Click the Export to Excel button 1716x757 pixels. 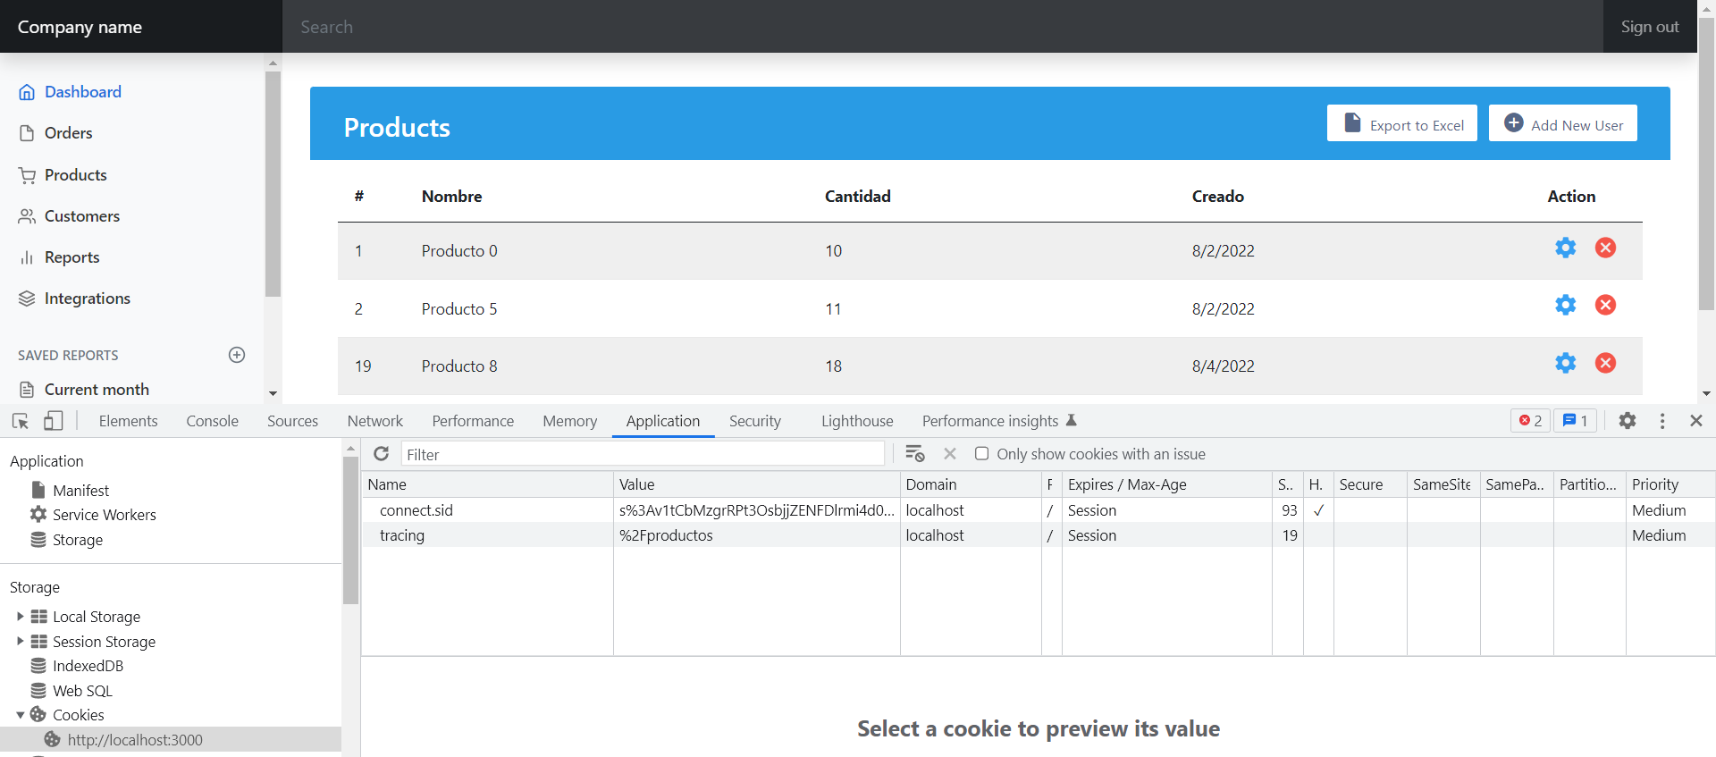pos(1401,124)
